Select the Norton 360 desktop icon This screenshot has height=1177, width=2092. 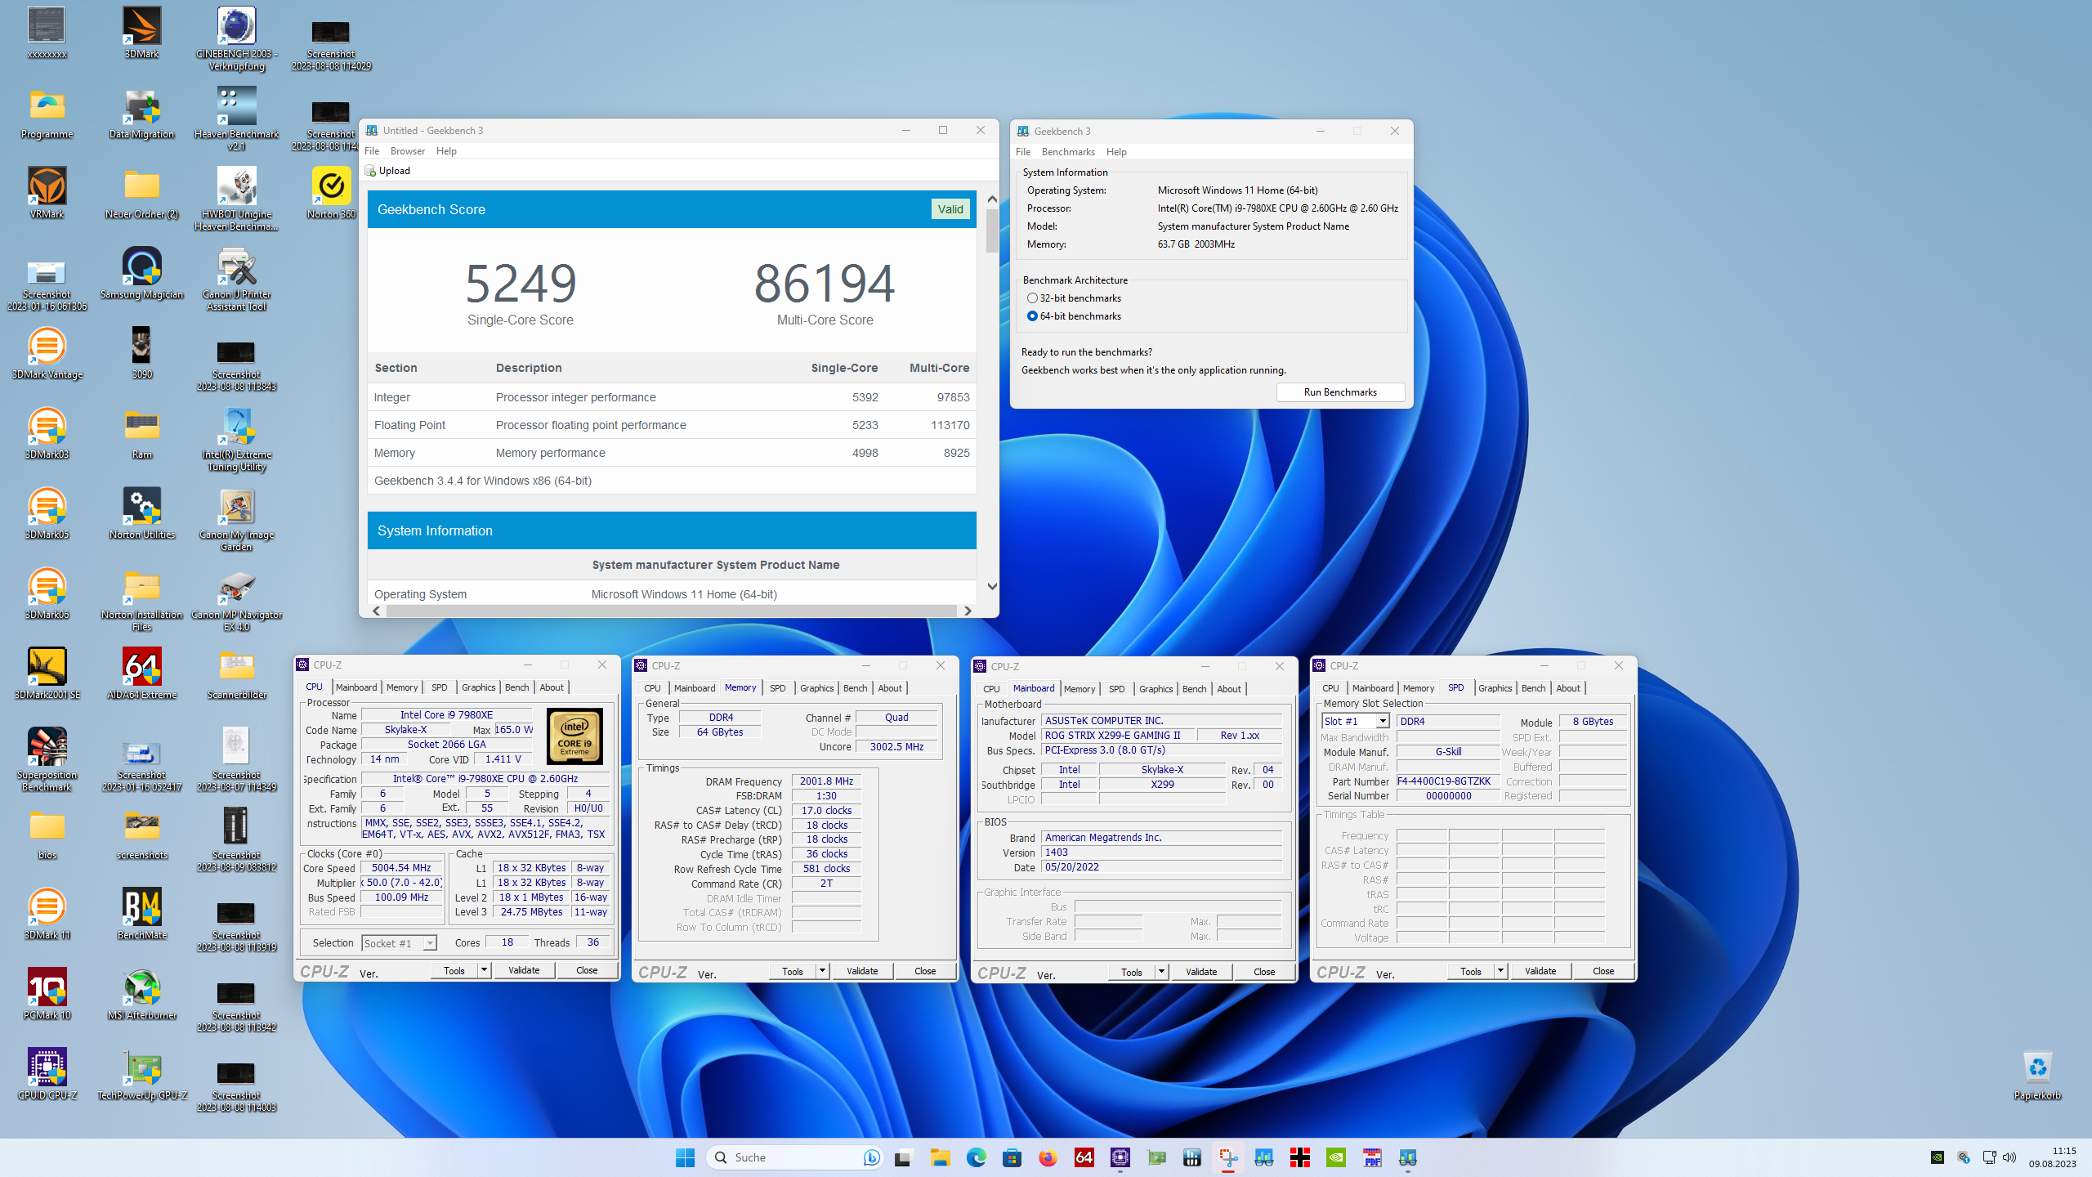coord(331,193)
